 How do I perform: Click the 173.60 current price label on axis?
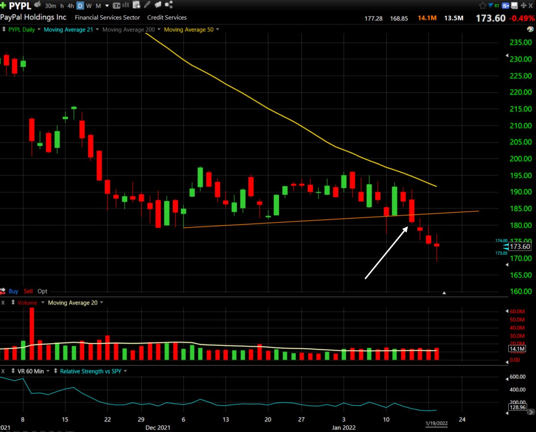pyautogui.click(x=520, y=247)
